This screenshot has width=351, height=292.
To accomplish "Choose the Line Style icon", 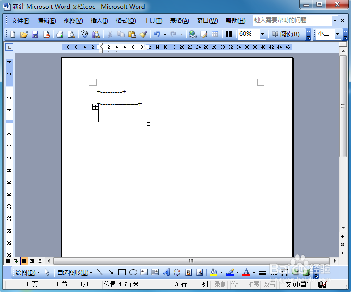I will (262, 272).
